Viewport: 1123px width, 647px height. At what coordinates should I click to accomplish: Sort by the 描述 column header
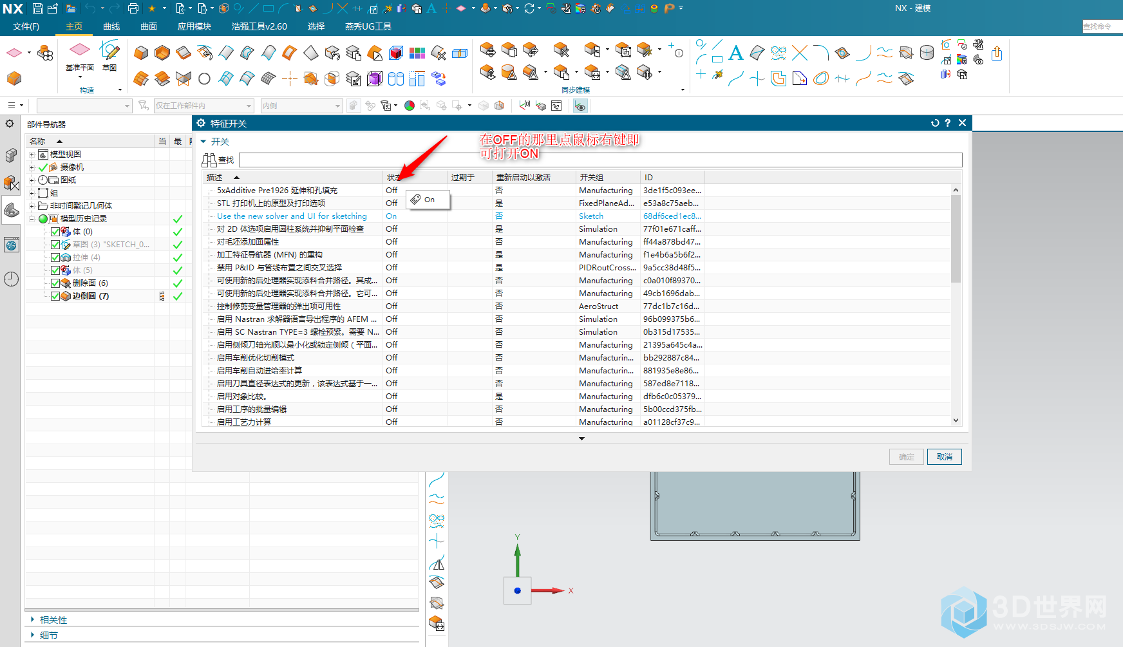pyautogui.click(x=293, y=177)
